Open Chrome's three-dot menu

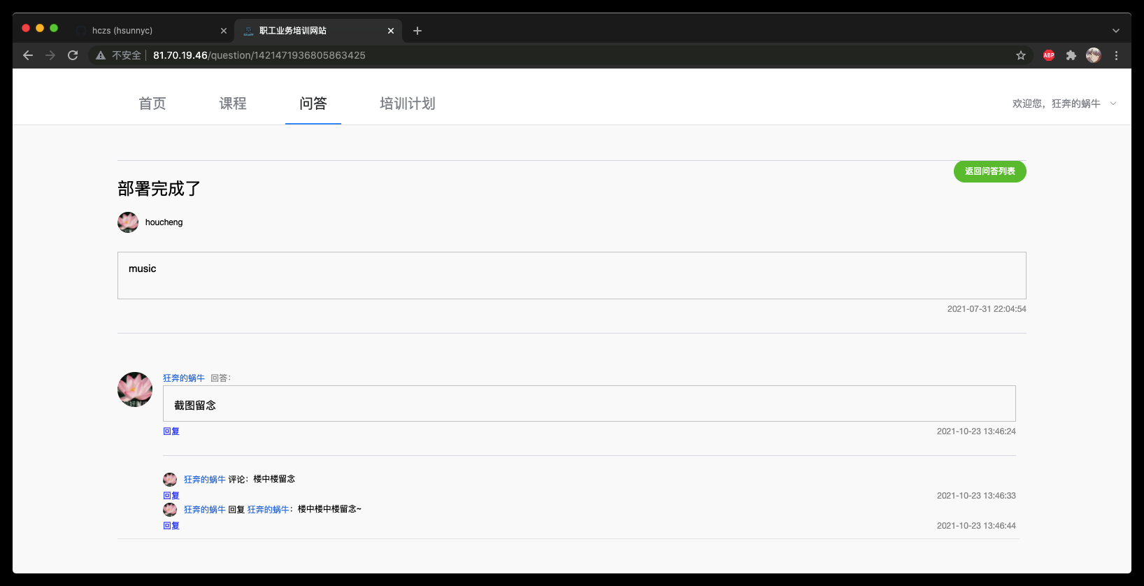[1116, 55]
